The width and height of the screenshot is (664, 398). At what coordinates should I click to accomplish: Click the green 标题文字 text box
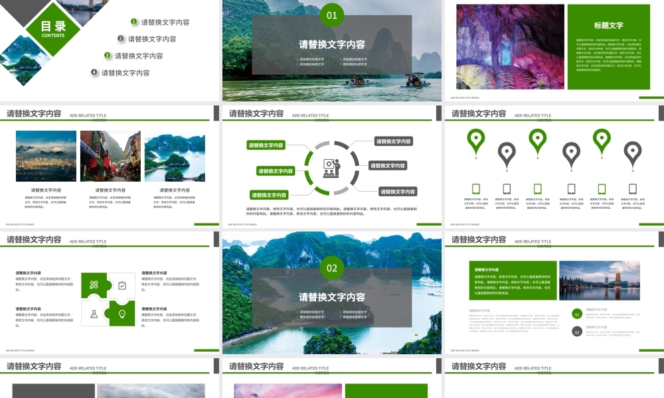[x=608, y=46]
